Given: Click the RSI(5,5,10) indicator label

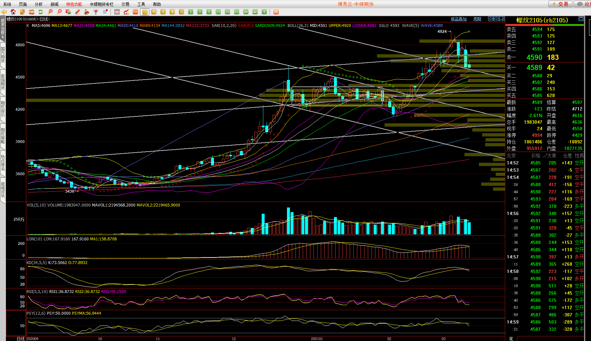Looking at the screenshot, I should 37,292.
